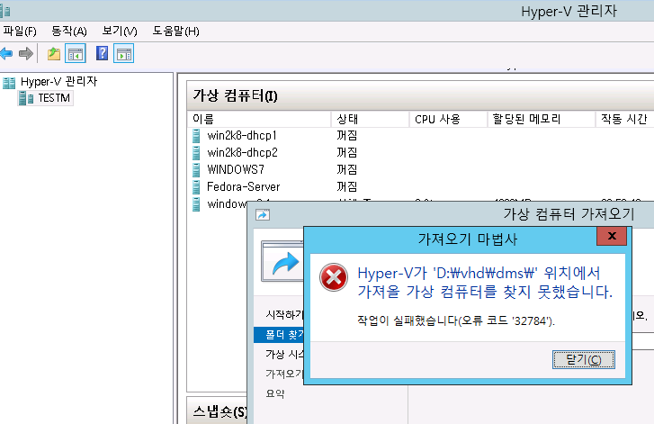Screen dimensions: 654x424
Task: Select Hyper-V 관리자 root tree node
Action: 58,81
